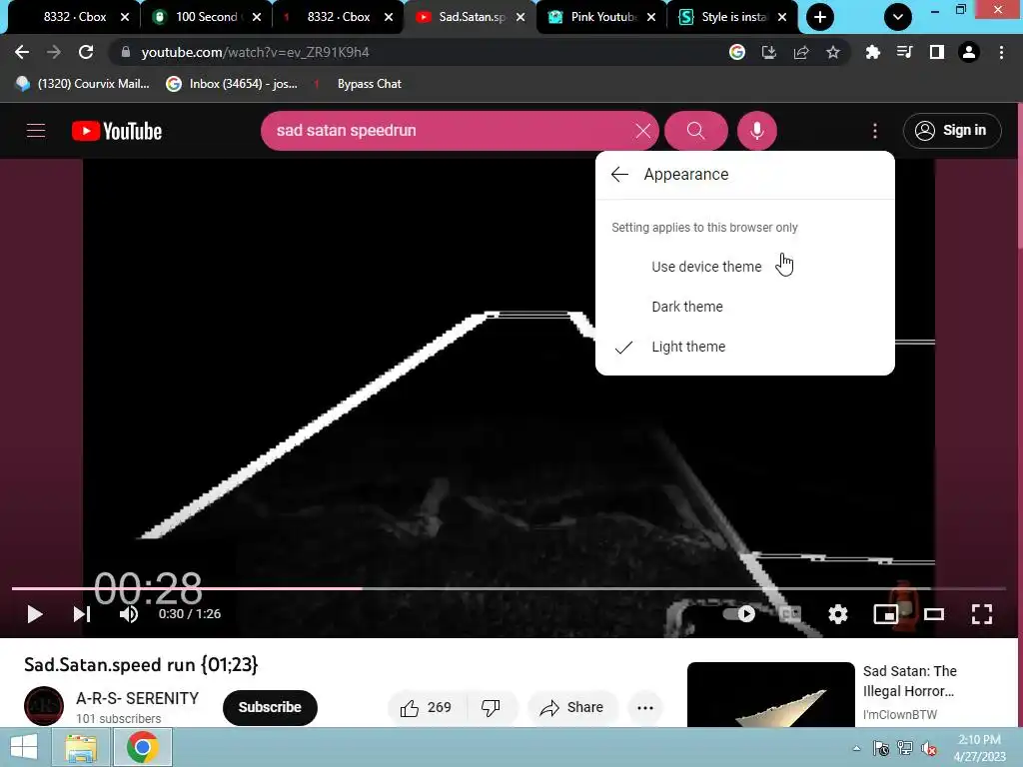This screenshot has height=767, width=1023.
Task: Share this video
Action: click(571, 708)
